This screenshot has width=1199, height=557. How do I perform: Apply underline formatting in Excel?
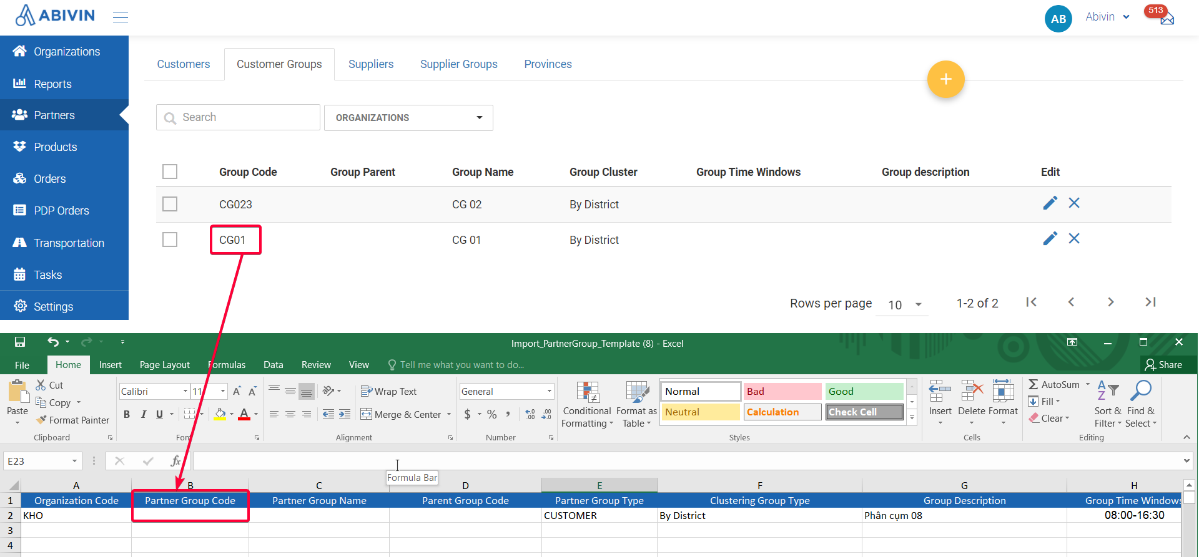coord(159,414)
